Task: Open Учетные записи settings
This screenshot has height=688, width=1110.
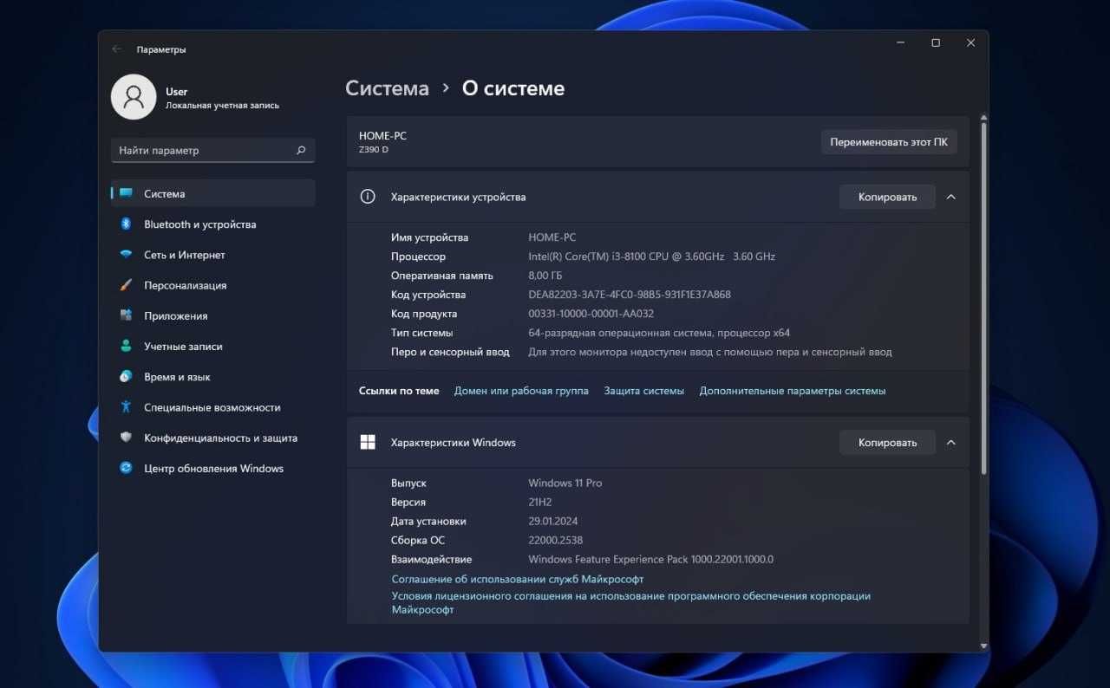Action: [x=213, y=347]
